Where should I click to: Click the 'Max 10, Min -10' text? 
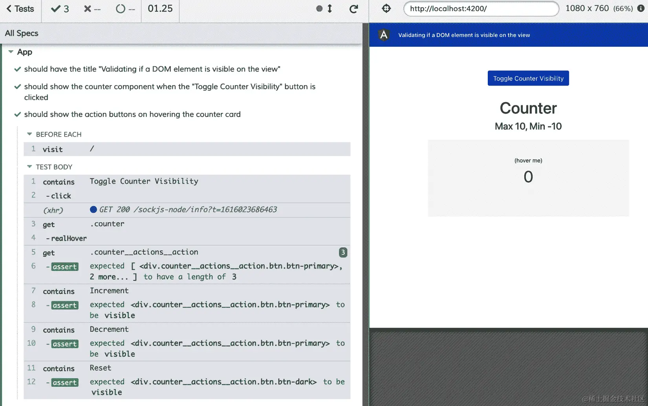(x=528, y=126)
